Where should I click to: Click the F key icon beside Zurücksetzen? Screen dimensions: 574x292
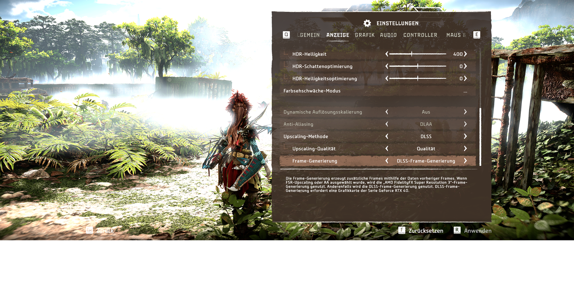pos(402,230)
